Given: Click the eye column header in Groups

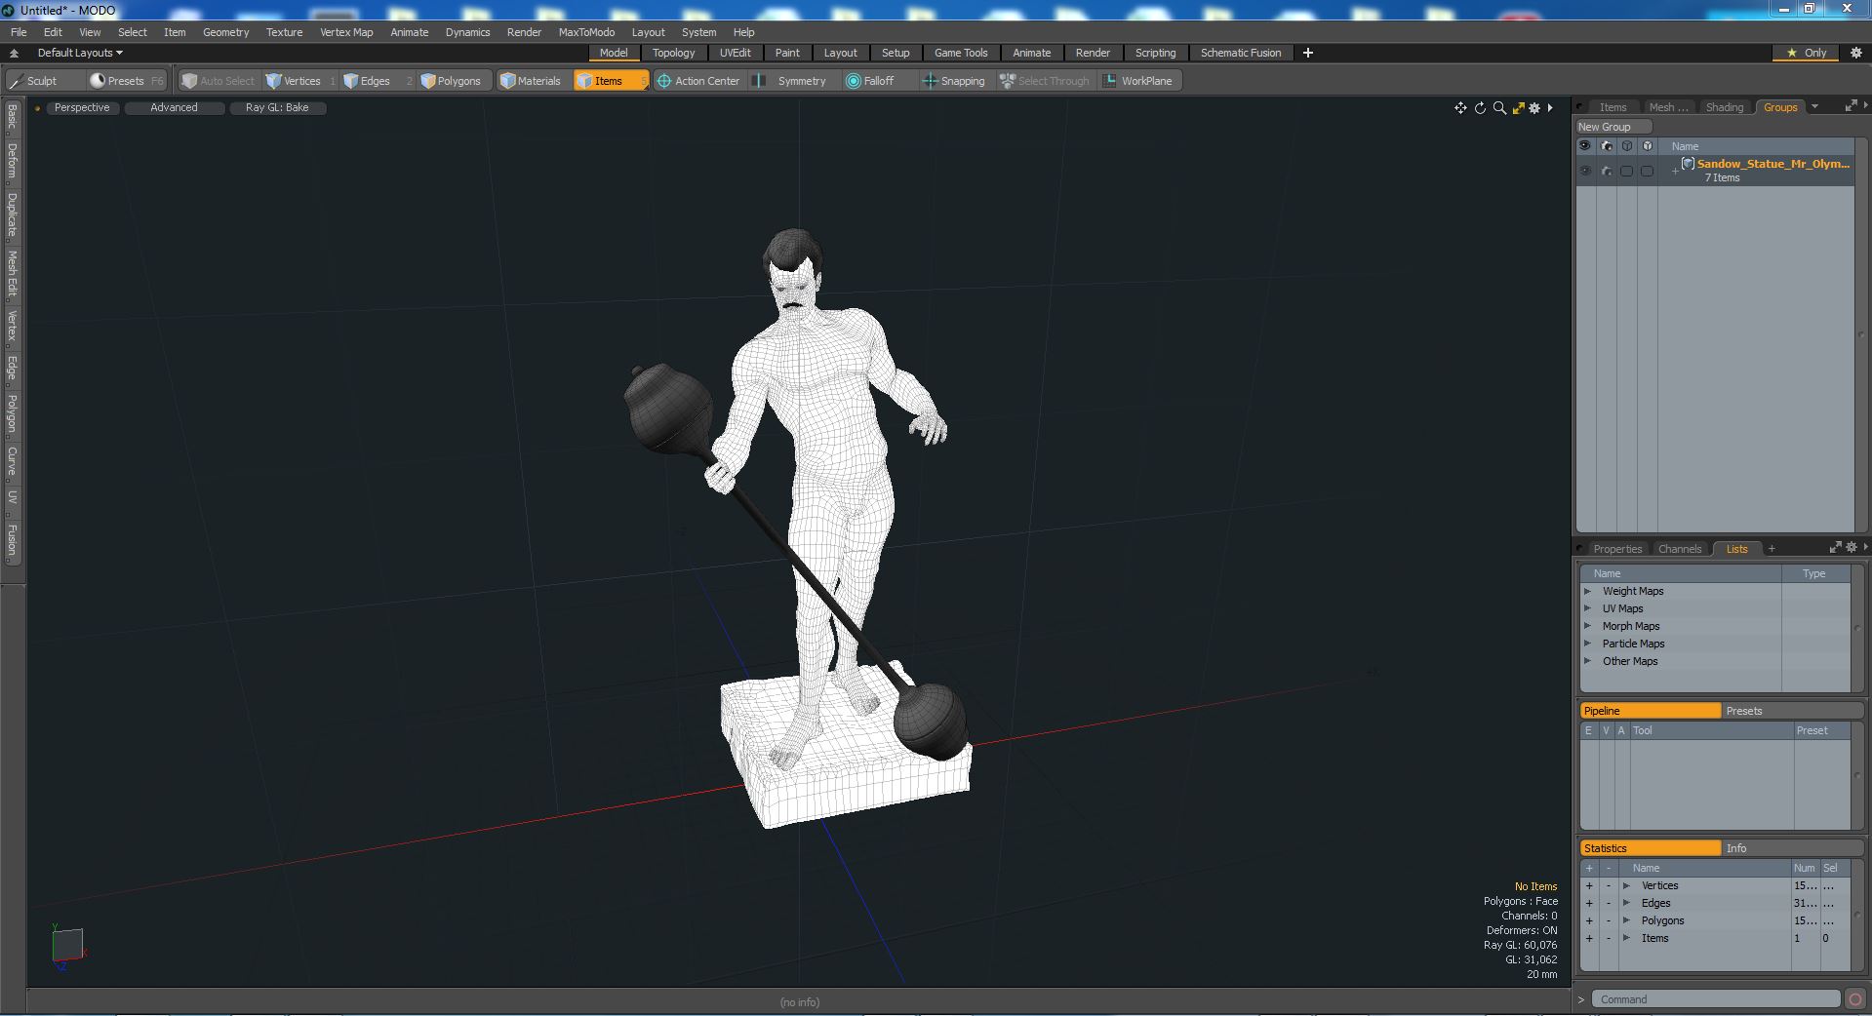Looking at the screenshot, I should pos(1585,146).
